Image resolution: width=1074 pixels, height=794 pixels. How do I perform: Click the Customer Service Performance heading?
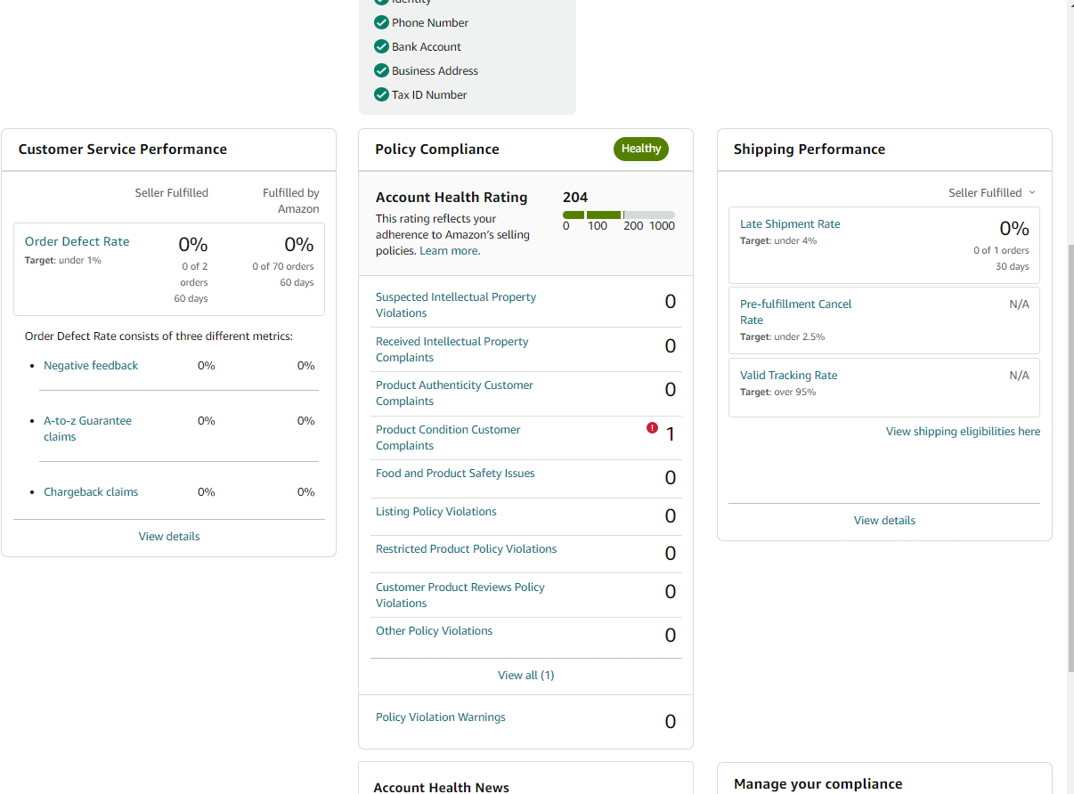click(123, 149)
